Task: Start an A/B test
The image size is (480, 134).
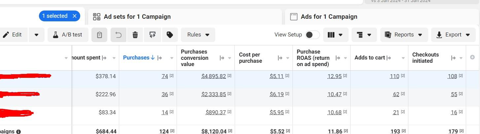Action: (x=68, y=35)
